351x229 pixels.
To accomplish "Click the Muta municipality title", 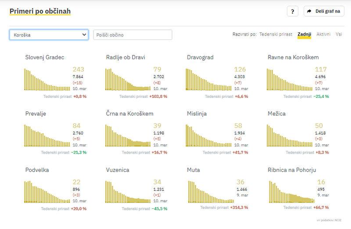I will (193, 170).
